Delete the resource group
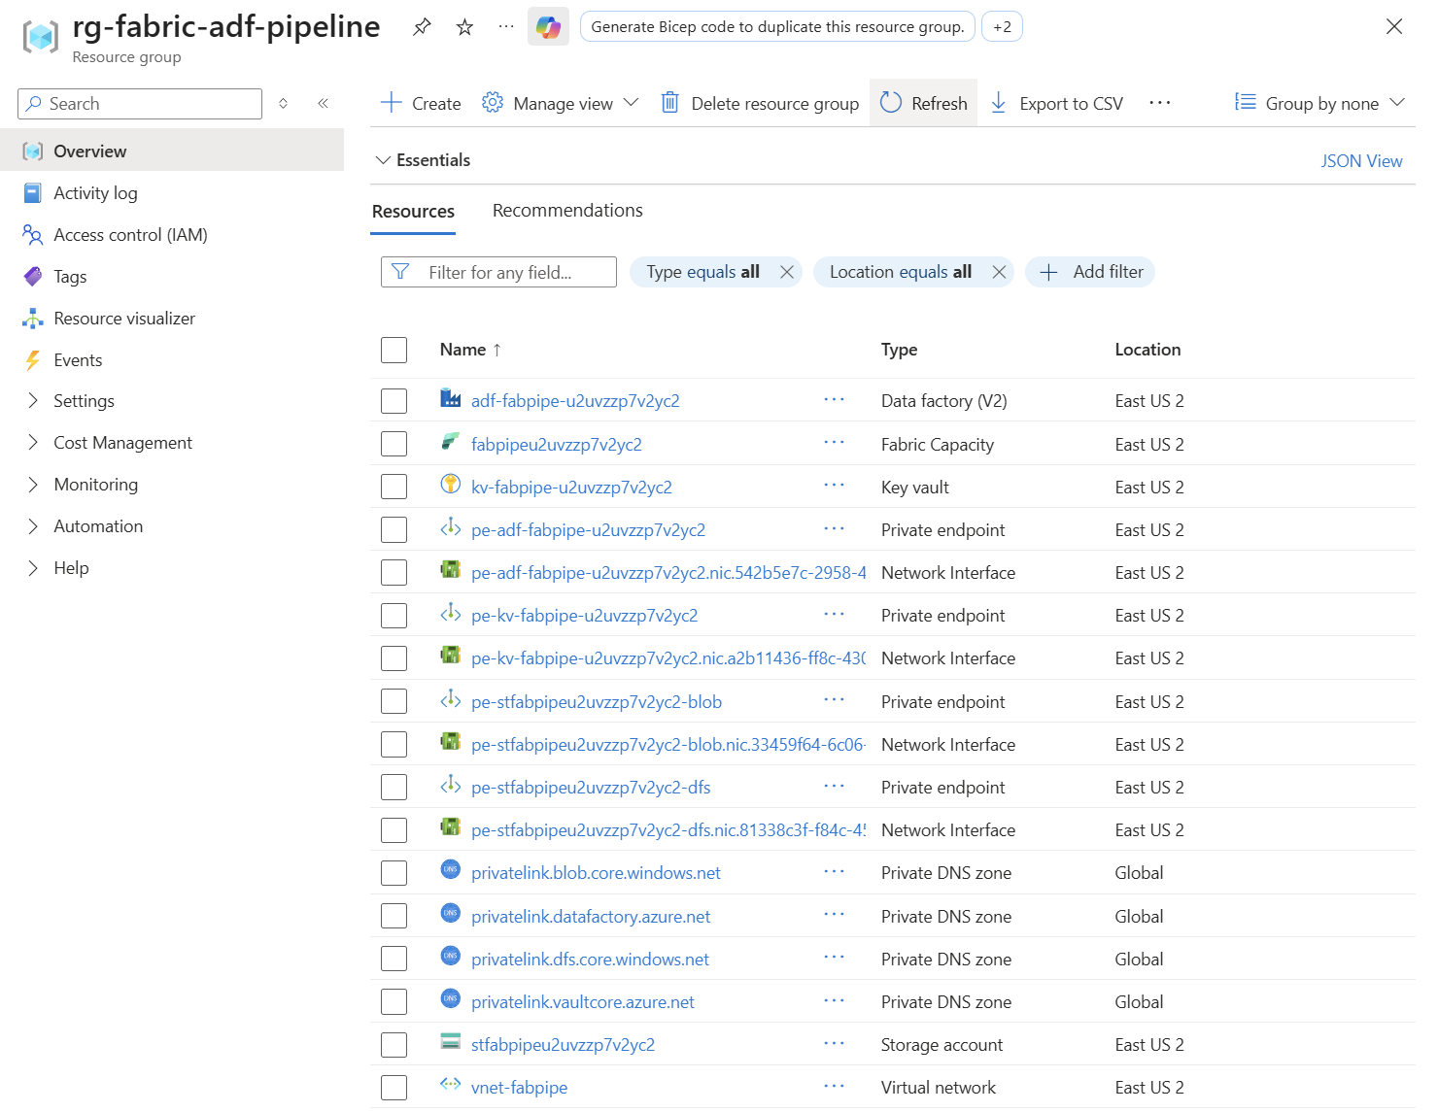The image size is (1438, 1112). (x=759, y=102)
